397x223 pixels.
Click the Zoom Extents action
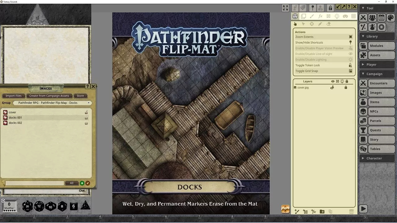click(x=324, y=37)
